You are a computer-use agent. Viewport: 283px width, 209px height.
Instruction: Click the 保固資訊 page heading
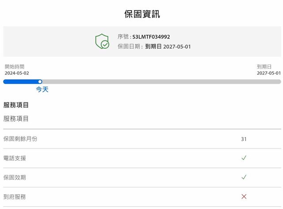coord(141,14)
